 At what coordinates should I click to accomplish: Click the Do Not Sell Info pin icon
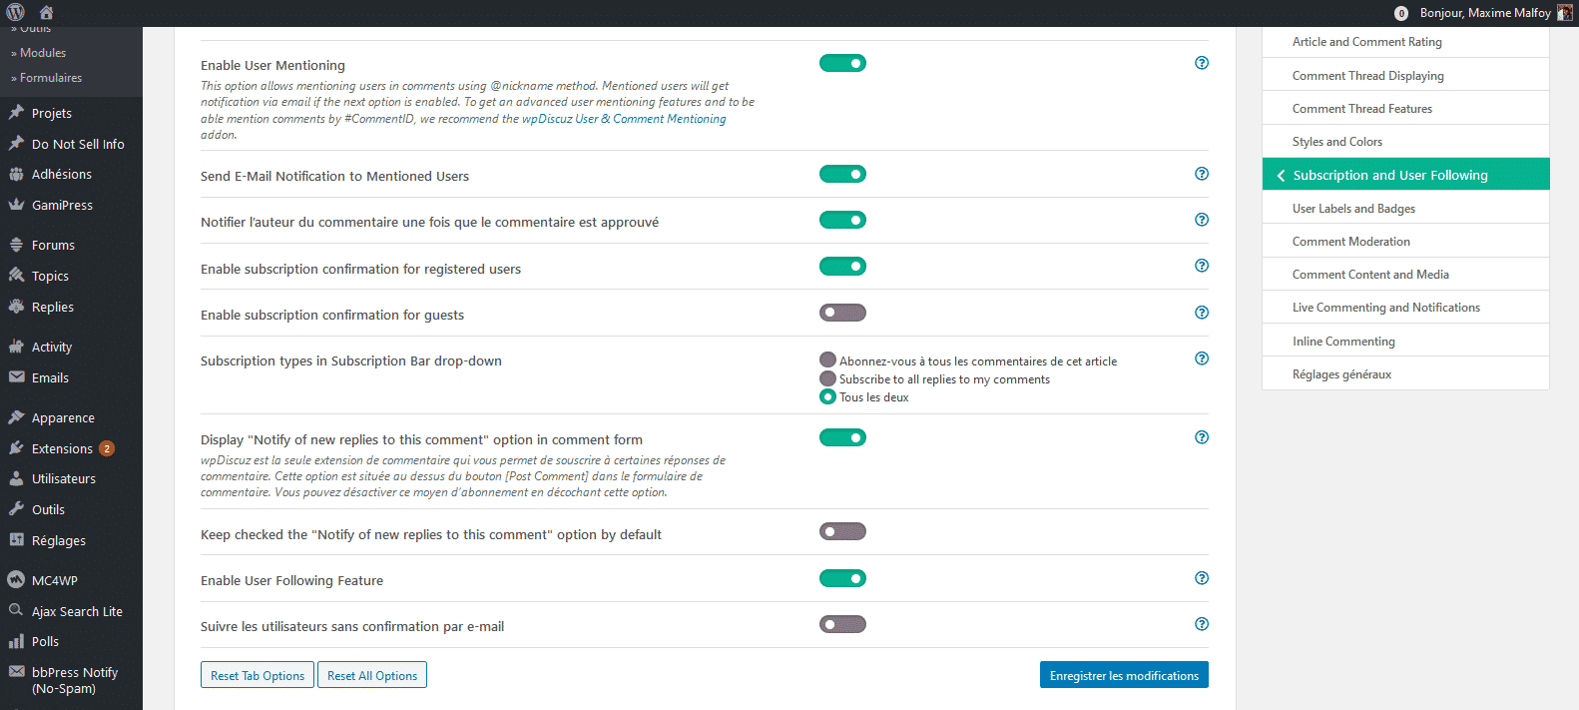tap(16, 144)
